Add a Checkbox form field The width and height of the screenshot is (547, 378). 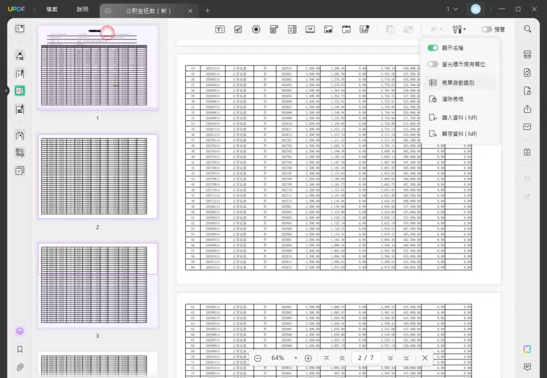click(238, 29)
